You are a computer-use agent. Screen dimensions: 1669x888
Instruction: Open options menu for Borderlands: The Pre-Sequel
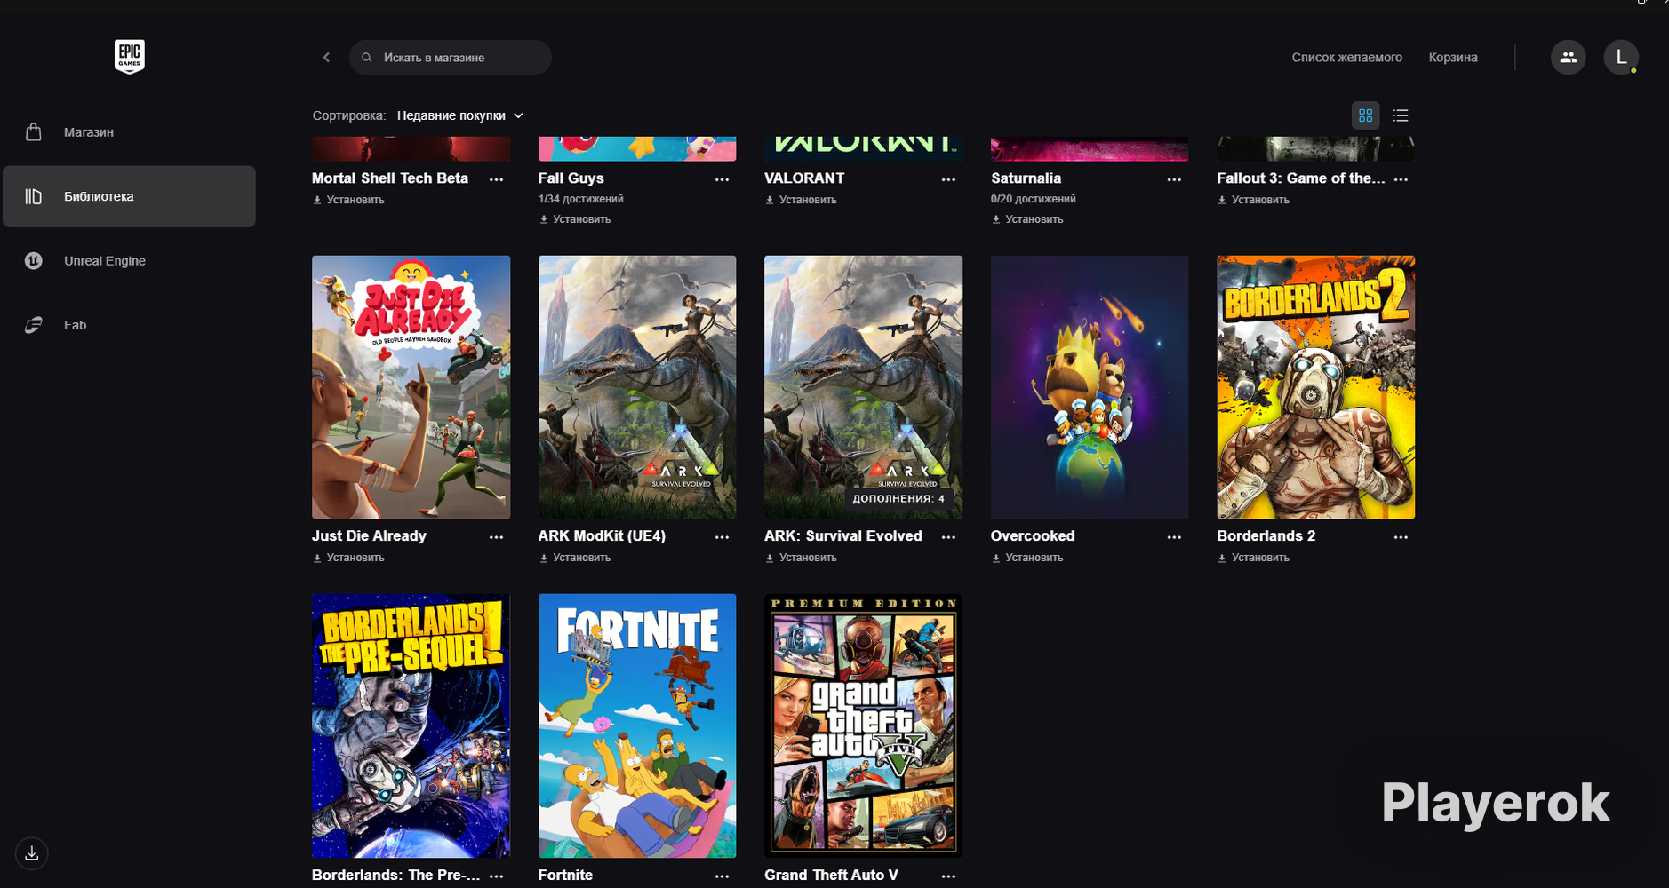(496, 876)
